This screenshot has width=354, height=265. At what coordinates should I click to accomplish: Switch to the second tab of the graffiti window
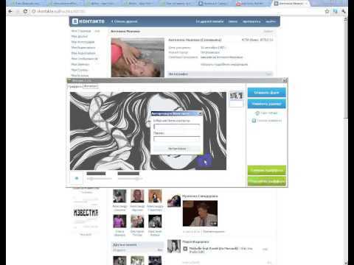point(91,86)
